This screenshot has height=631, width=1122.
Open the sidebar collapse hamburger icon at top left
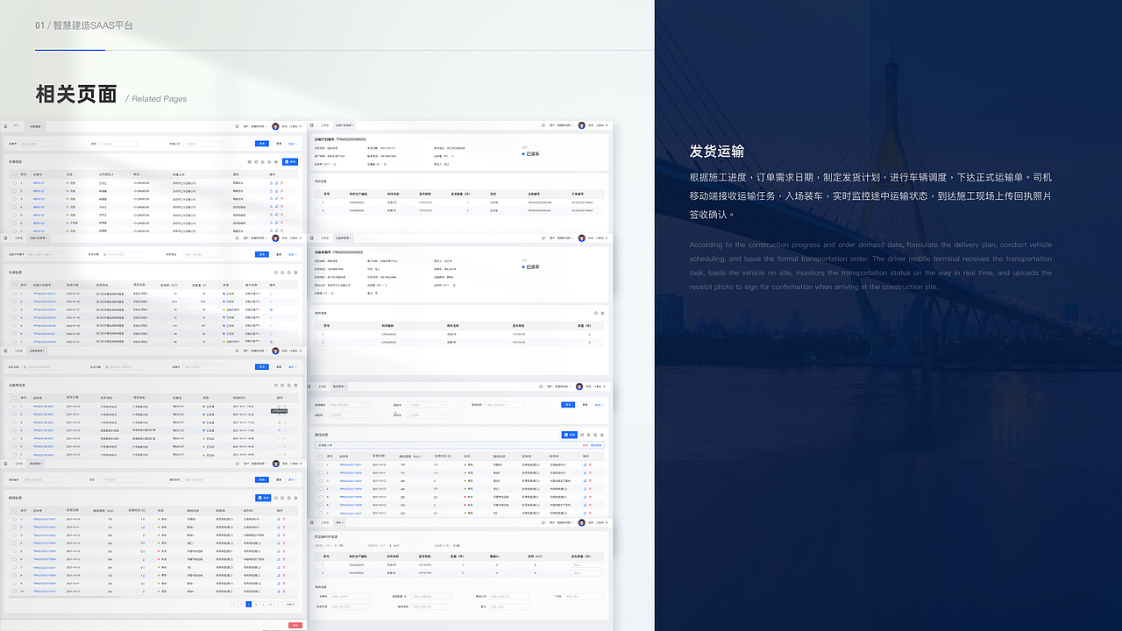pos(4,125)
